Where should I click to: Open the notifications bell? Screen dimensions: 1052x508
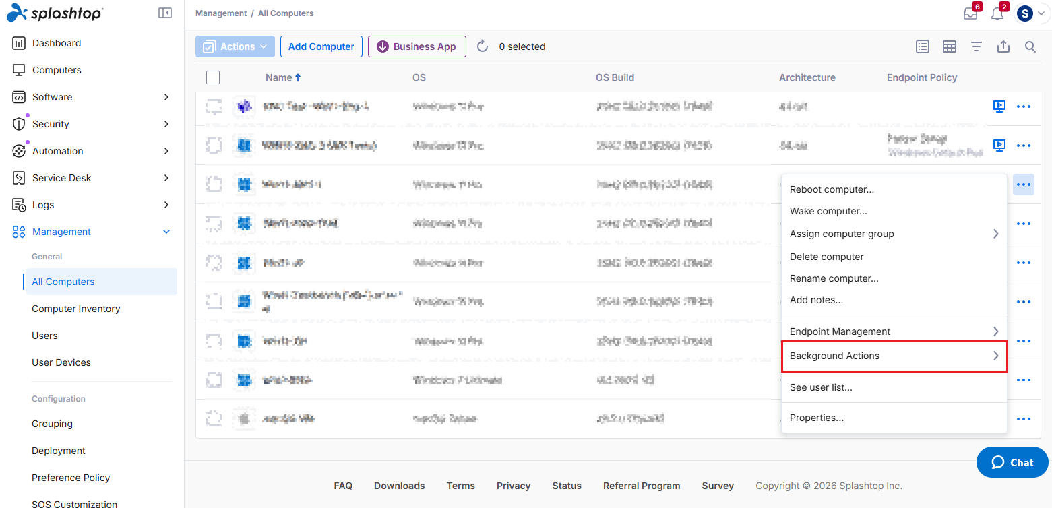(x=997, y=13)
